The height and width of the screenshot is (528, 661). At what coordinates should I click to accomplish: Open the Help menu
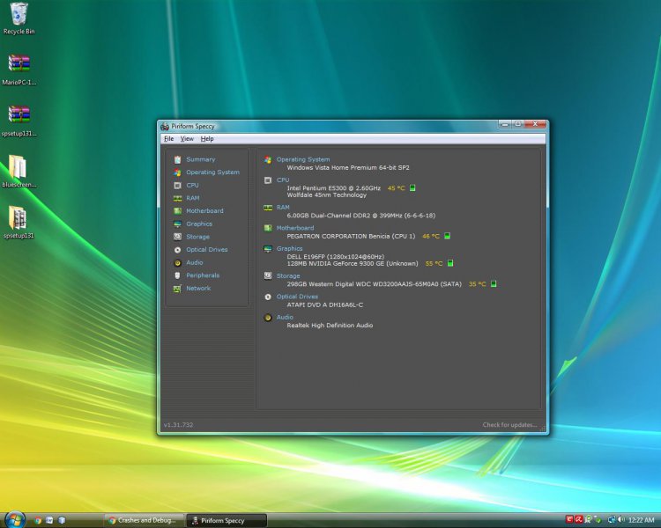207,139
